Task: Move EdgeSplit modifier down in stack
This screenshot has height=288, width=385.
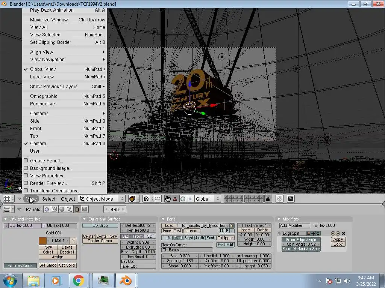Action: click(x=338, y=233)
